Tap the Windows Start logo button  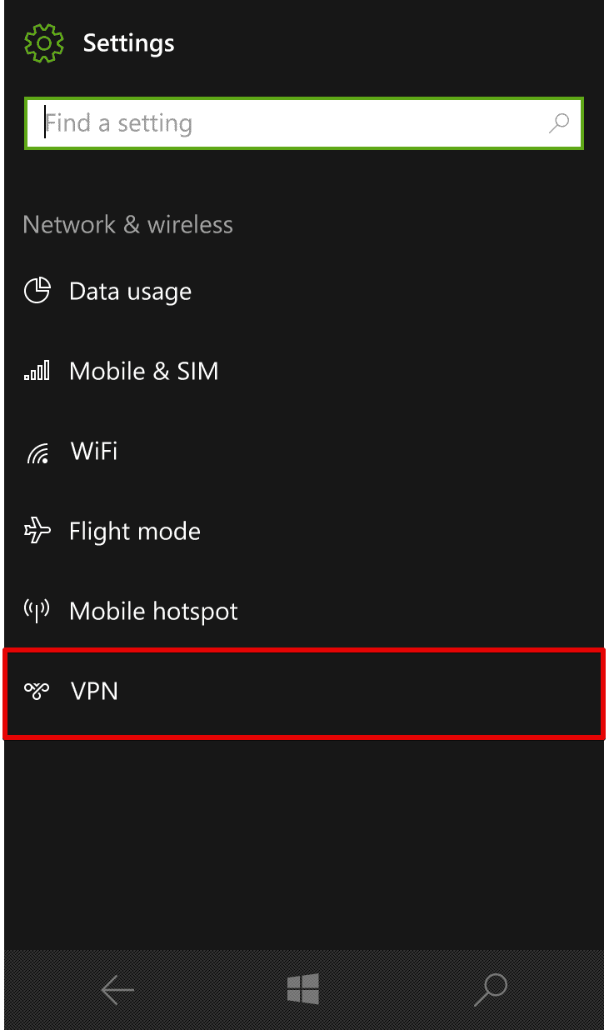coord(303,989)
